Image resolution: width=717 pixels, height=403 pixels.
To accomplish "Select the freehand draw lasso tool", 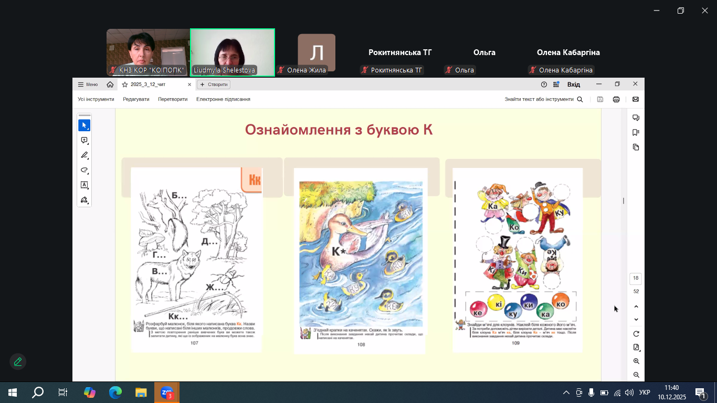I will (x=84, y=170).
